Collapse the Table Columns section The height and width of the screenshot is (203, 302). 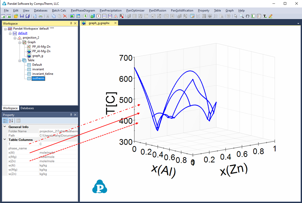pyautogui.click(x=5, y=140)
